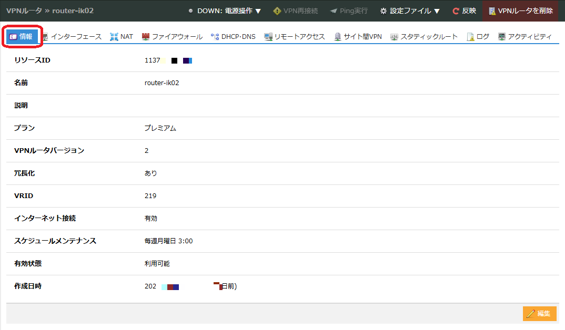Switch to the リモートアクセス tab
Viewport: 565px width, 330px height.
tap(295, 36)
